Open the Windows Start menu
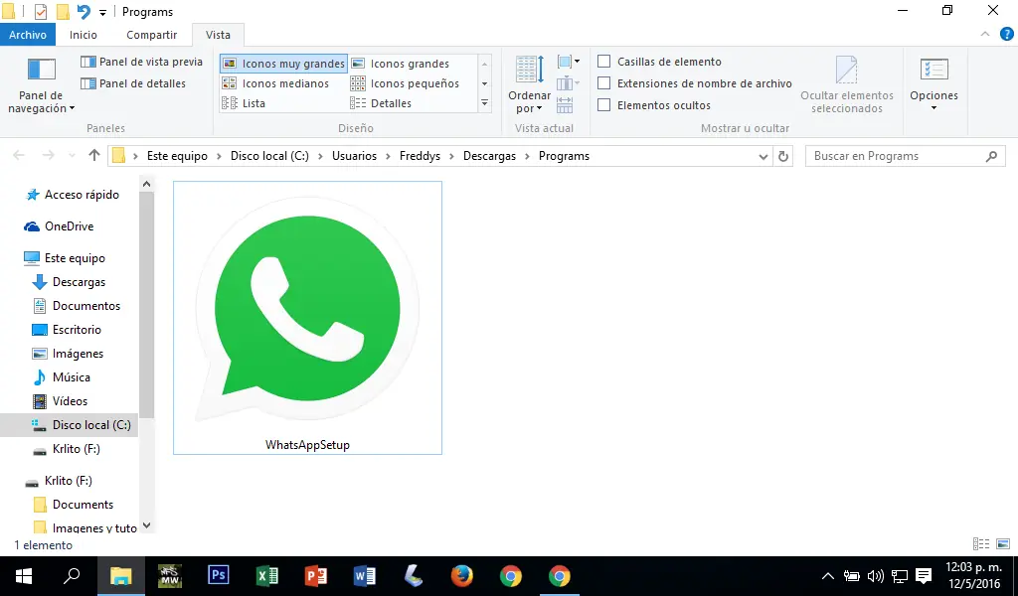The height and width of the screenshot is (596, 1018). (24, 576)
